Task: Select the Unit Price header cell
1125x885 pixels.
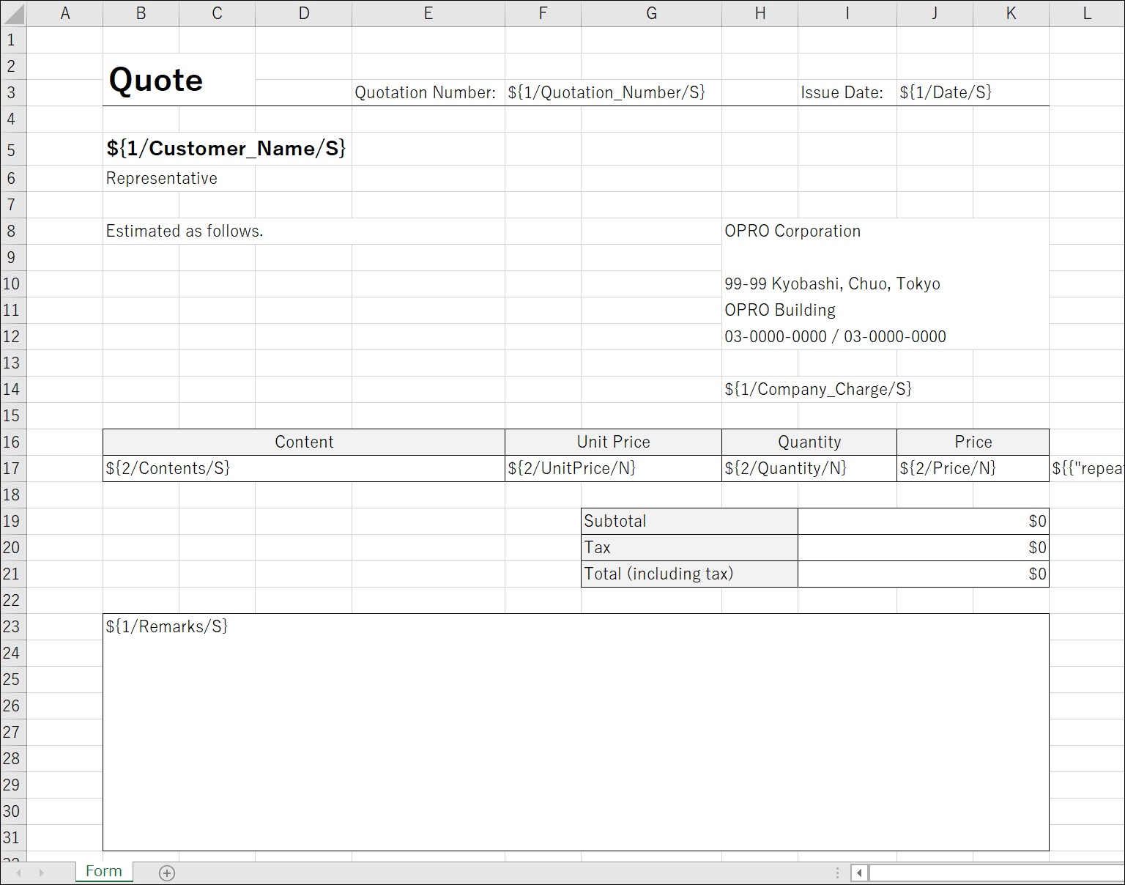Action: (613, 442)
